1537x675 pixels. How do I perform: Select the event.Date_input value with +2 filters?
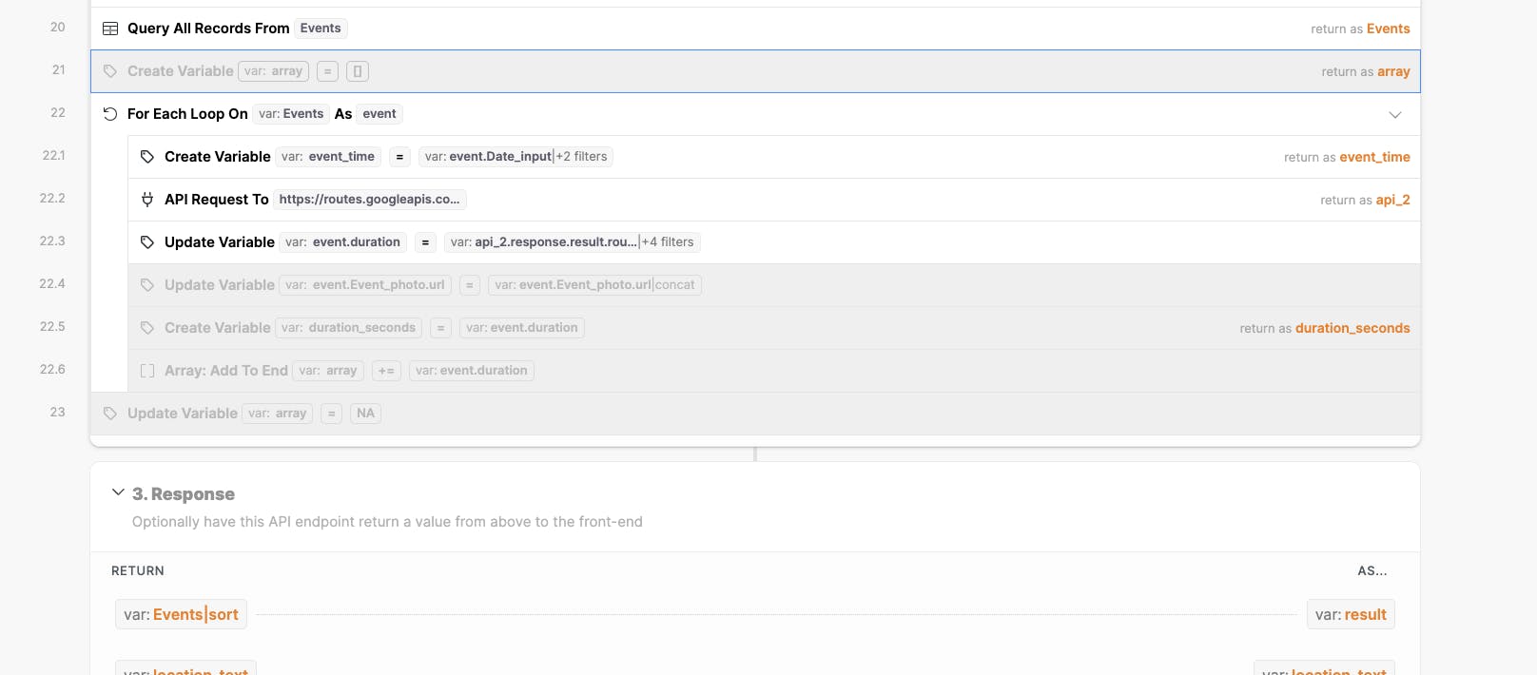click(516, 157)
